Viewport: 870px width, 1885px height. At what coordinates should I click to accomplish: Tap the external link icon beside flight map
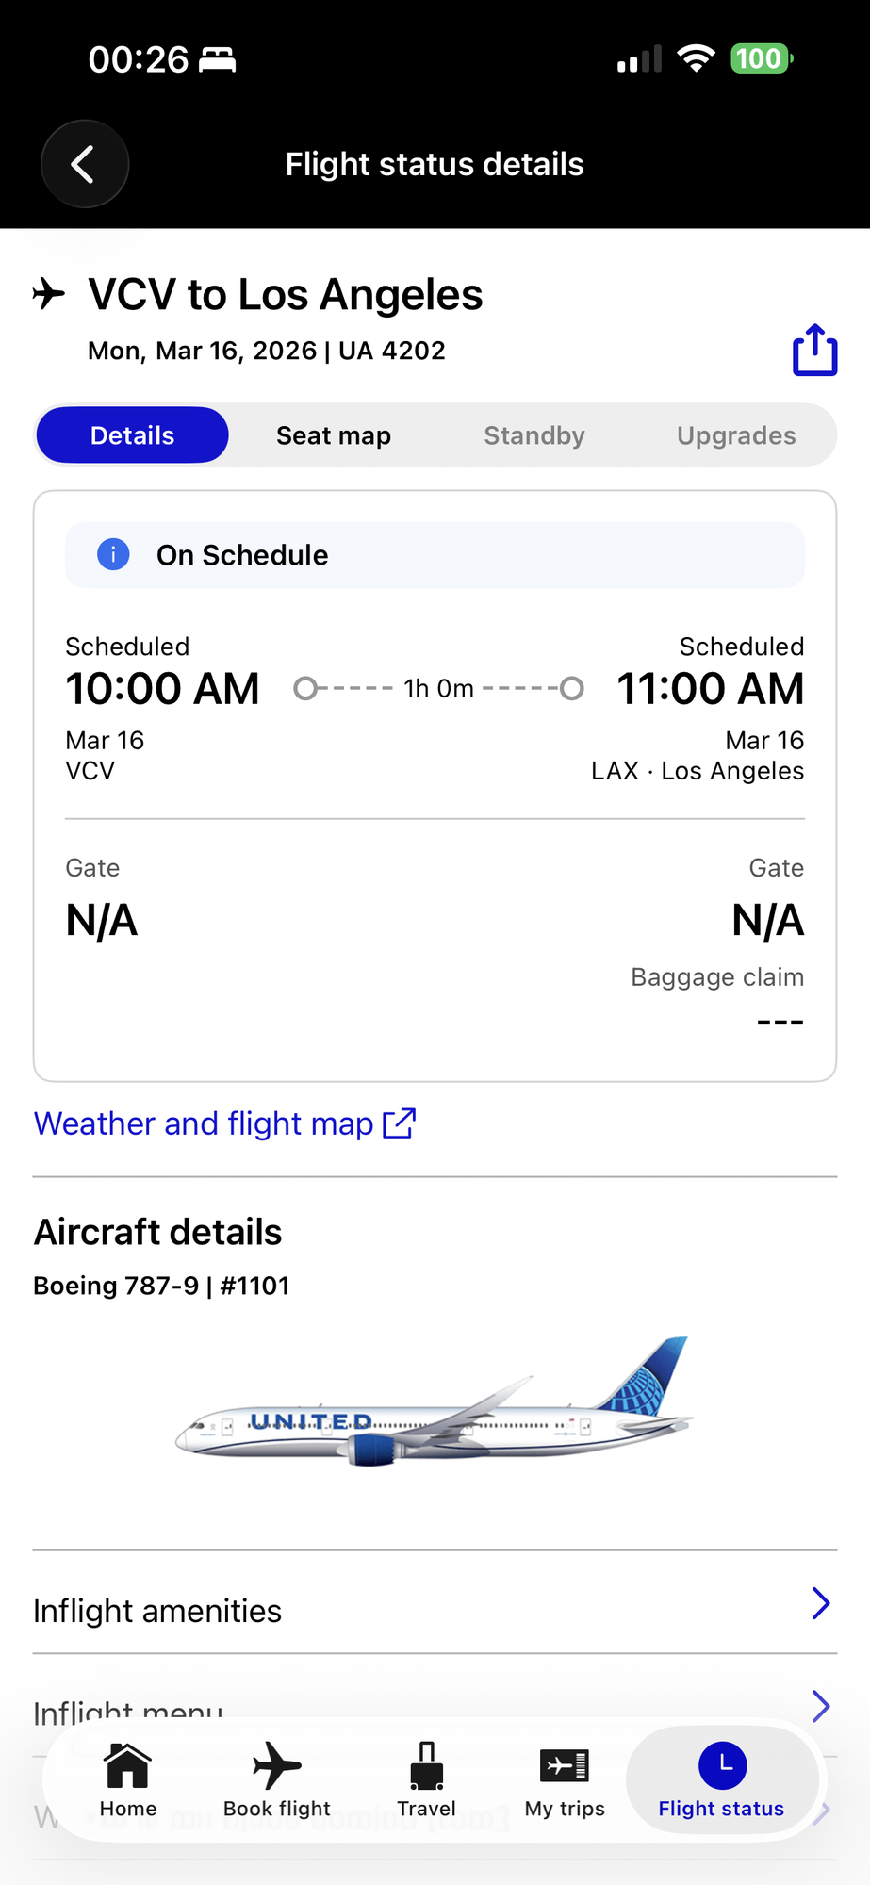[399, 1123]
